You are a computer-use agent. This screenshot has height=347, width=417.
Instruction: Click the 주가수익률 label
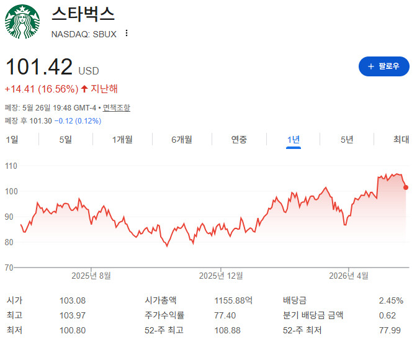164,315
